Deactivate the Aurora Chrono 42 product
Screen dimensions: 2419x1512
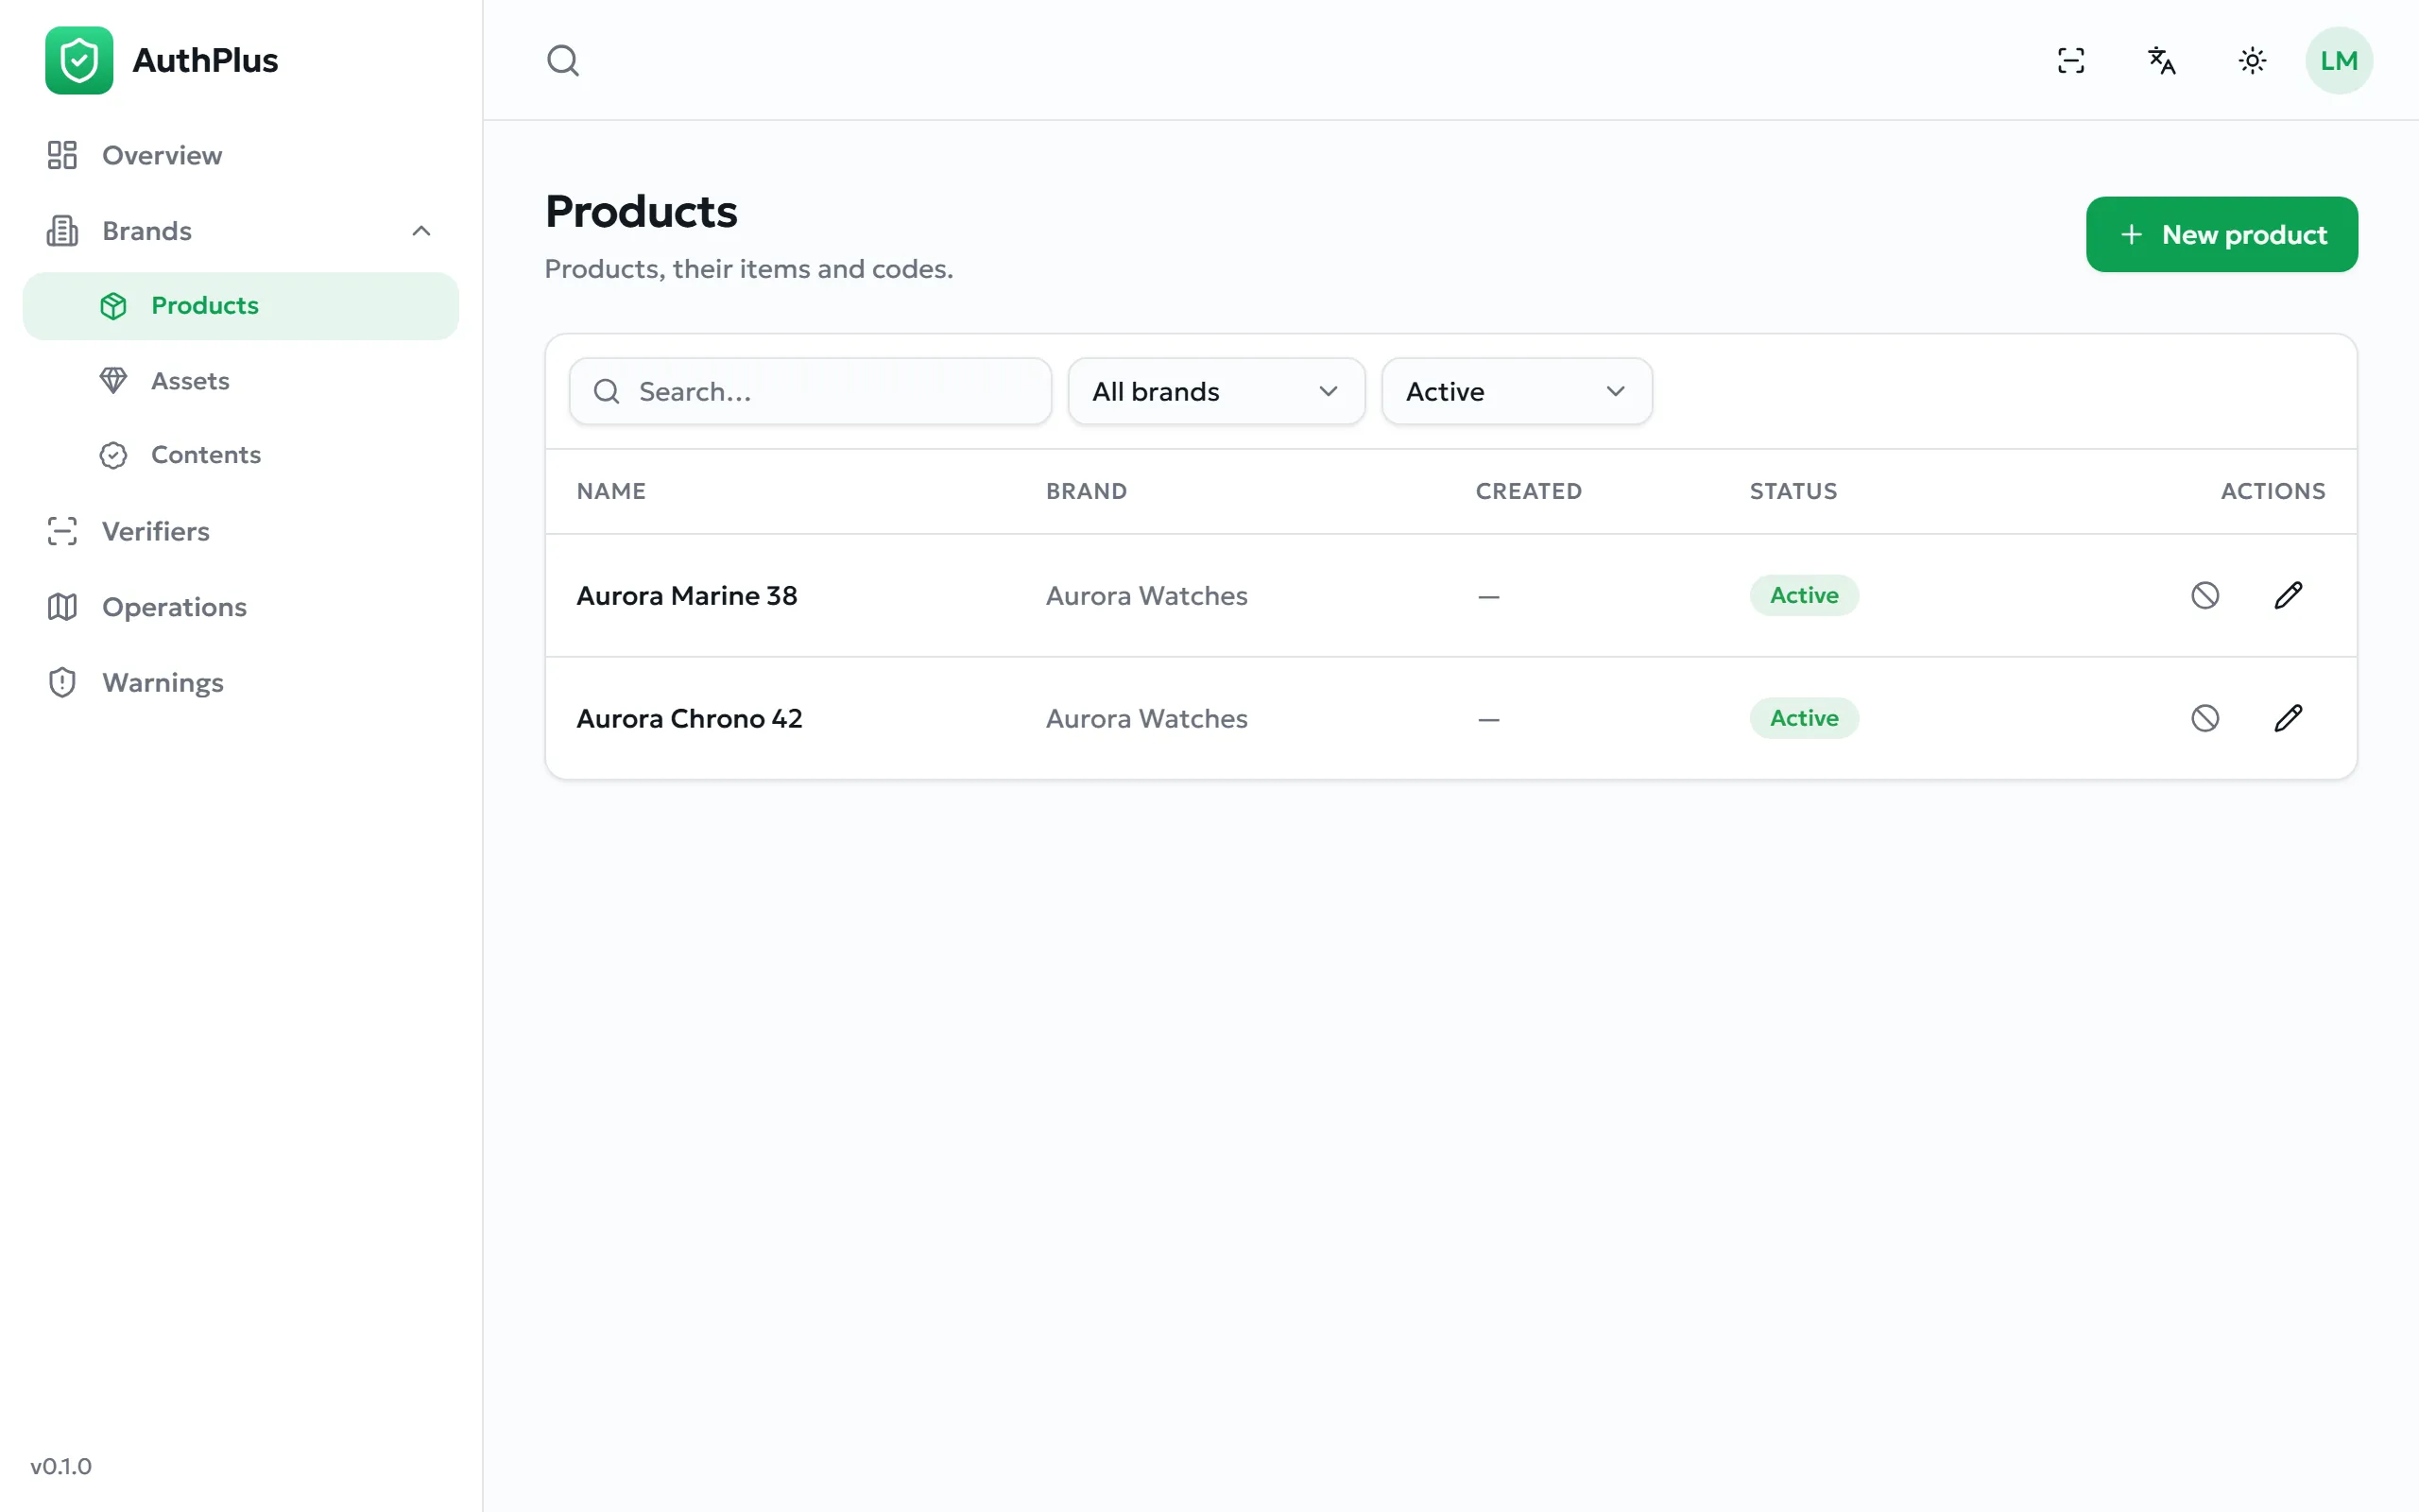click(x=2205, y=718)
